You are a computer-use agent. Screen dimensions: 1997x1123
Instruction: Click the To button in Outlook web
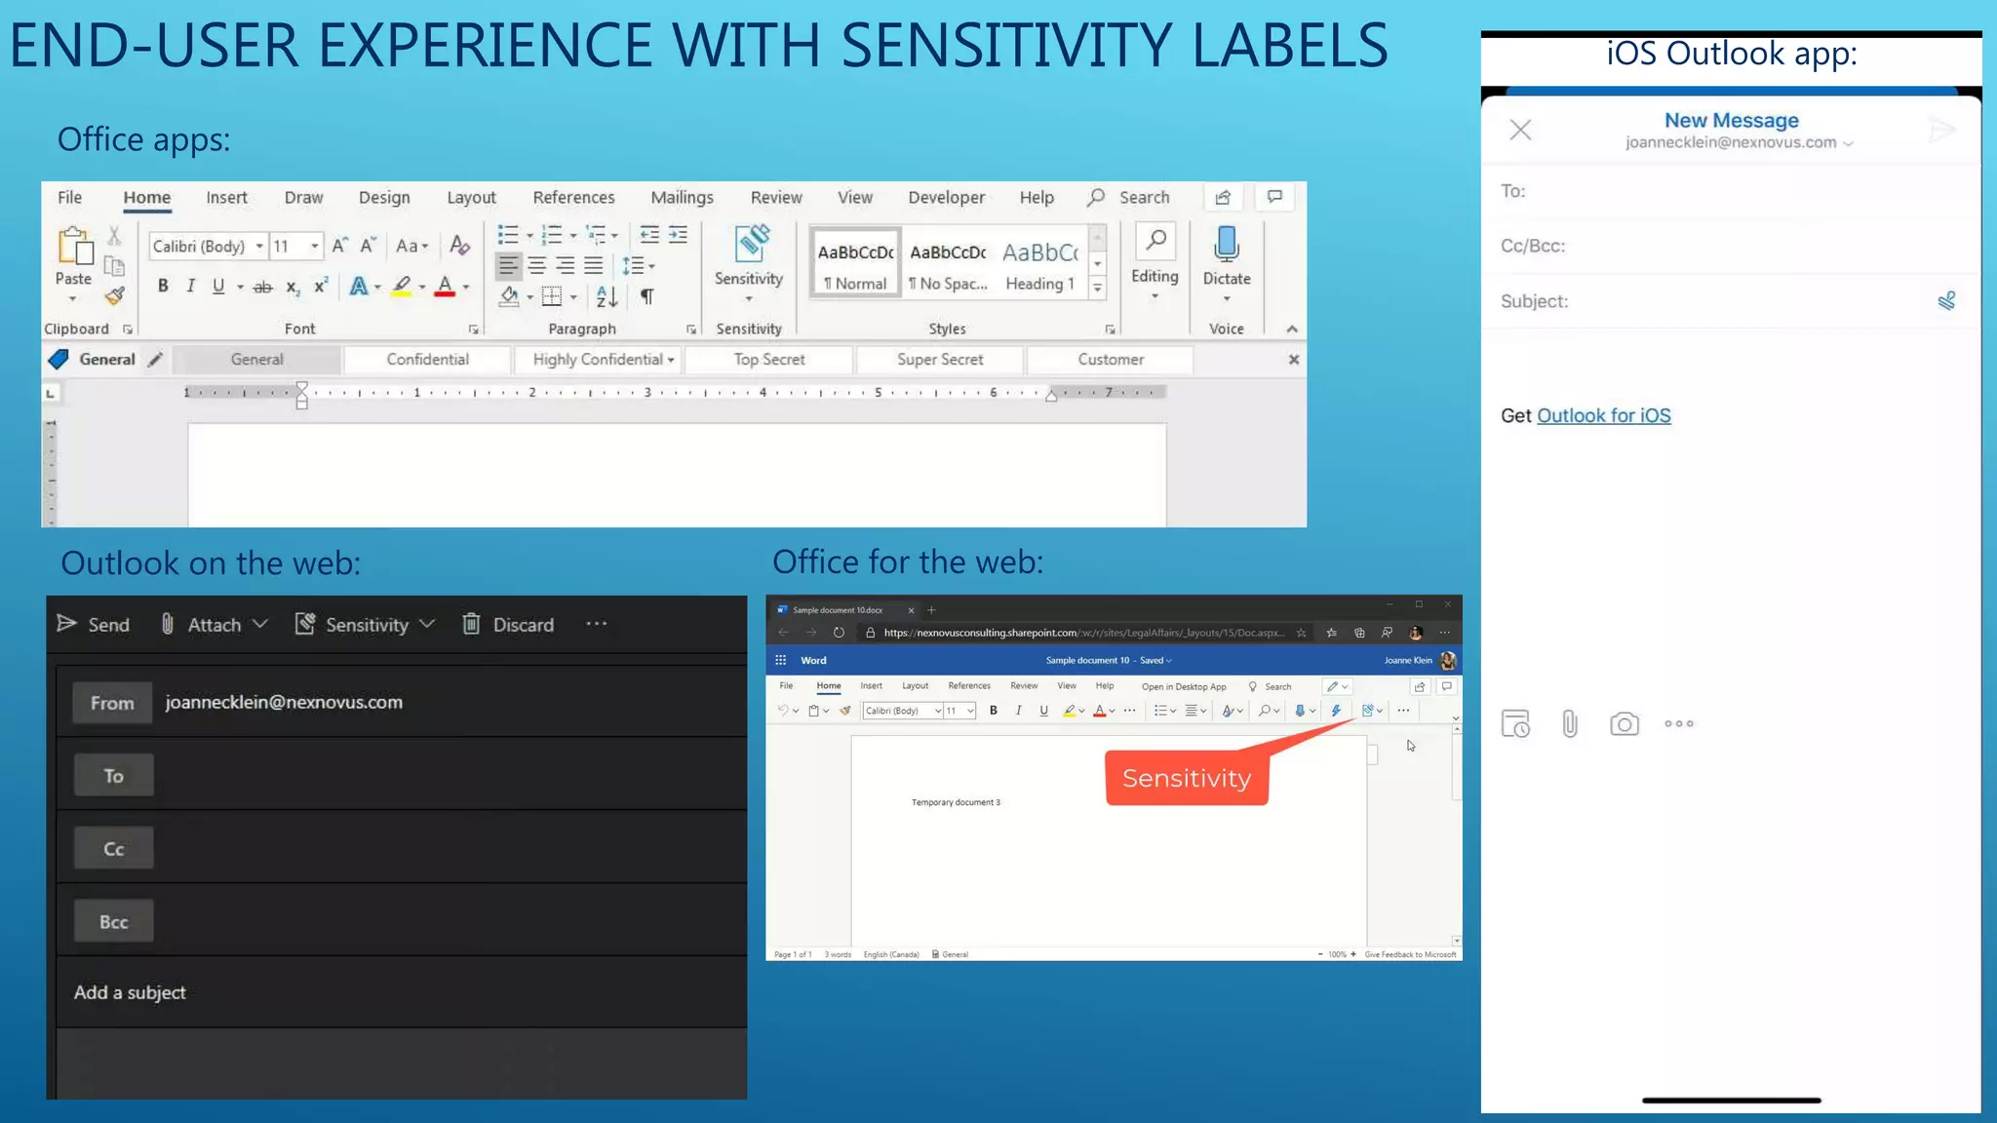(x=114, y=776)
